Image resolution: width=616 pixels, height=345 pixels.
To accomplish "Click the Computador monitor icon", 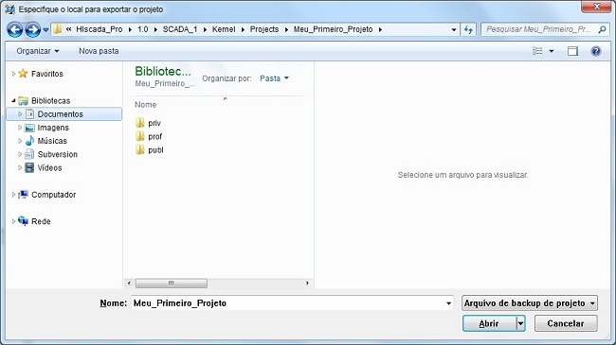I will (23, 195).
